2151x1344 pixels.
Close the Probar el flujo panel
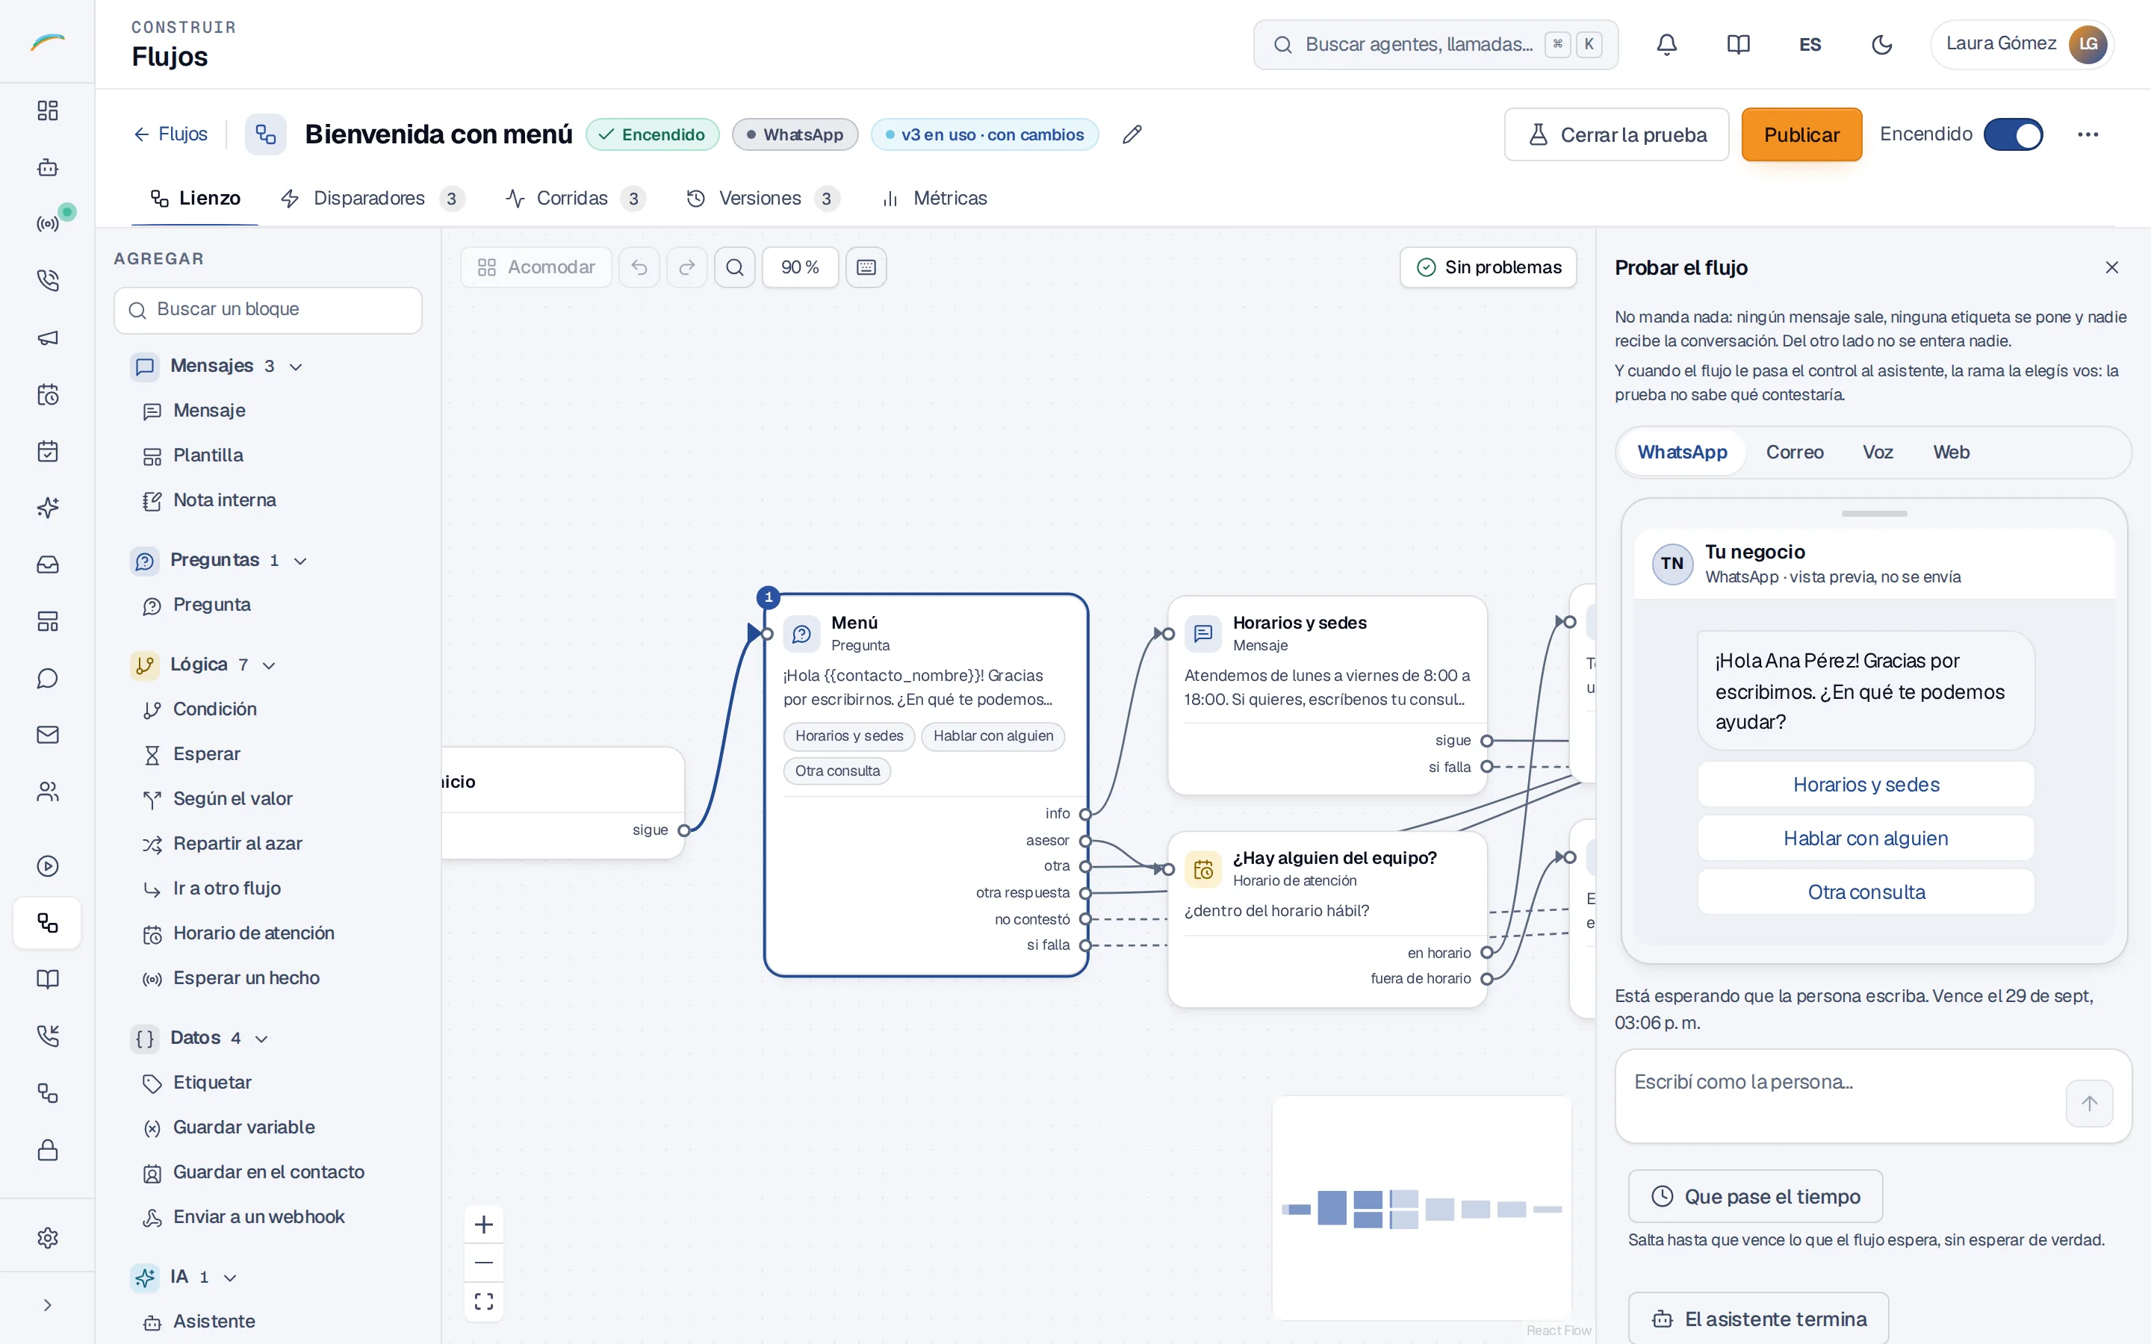[2112, 267]
